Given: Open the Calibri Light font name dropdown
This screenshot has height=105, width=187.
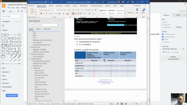Looking at the screenshot, I should point(51,10).
